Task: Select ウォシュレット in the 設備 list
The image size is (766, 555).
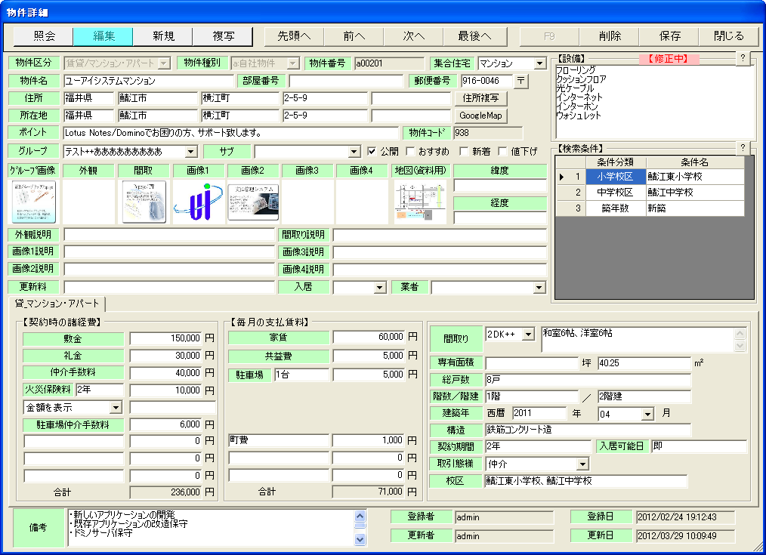Action: coord(579,116)
